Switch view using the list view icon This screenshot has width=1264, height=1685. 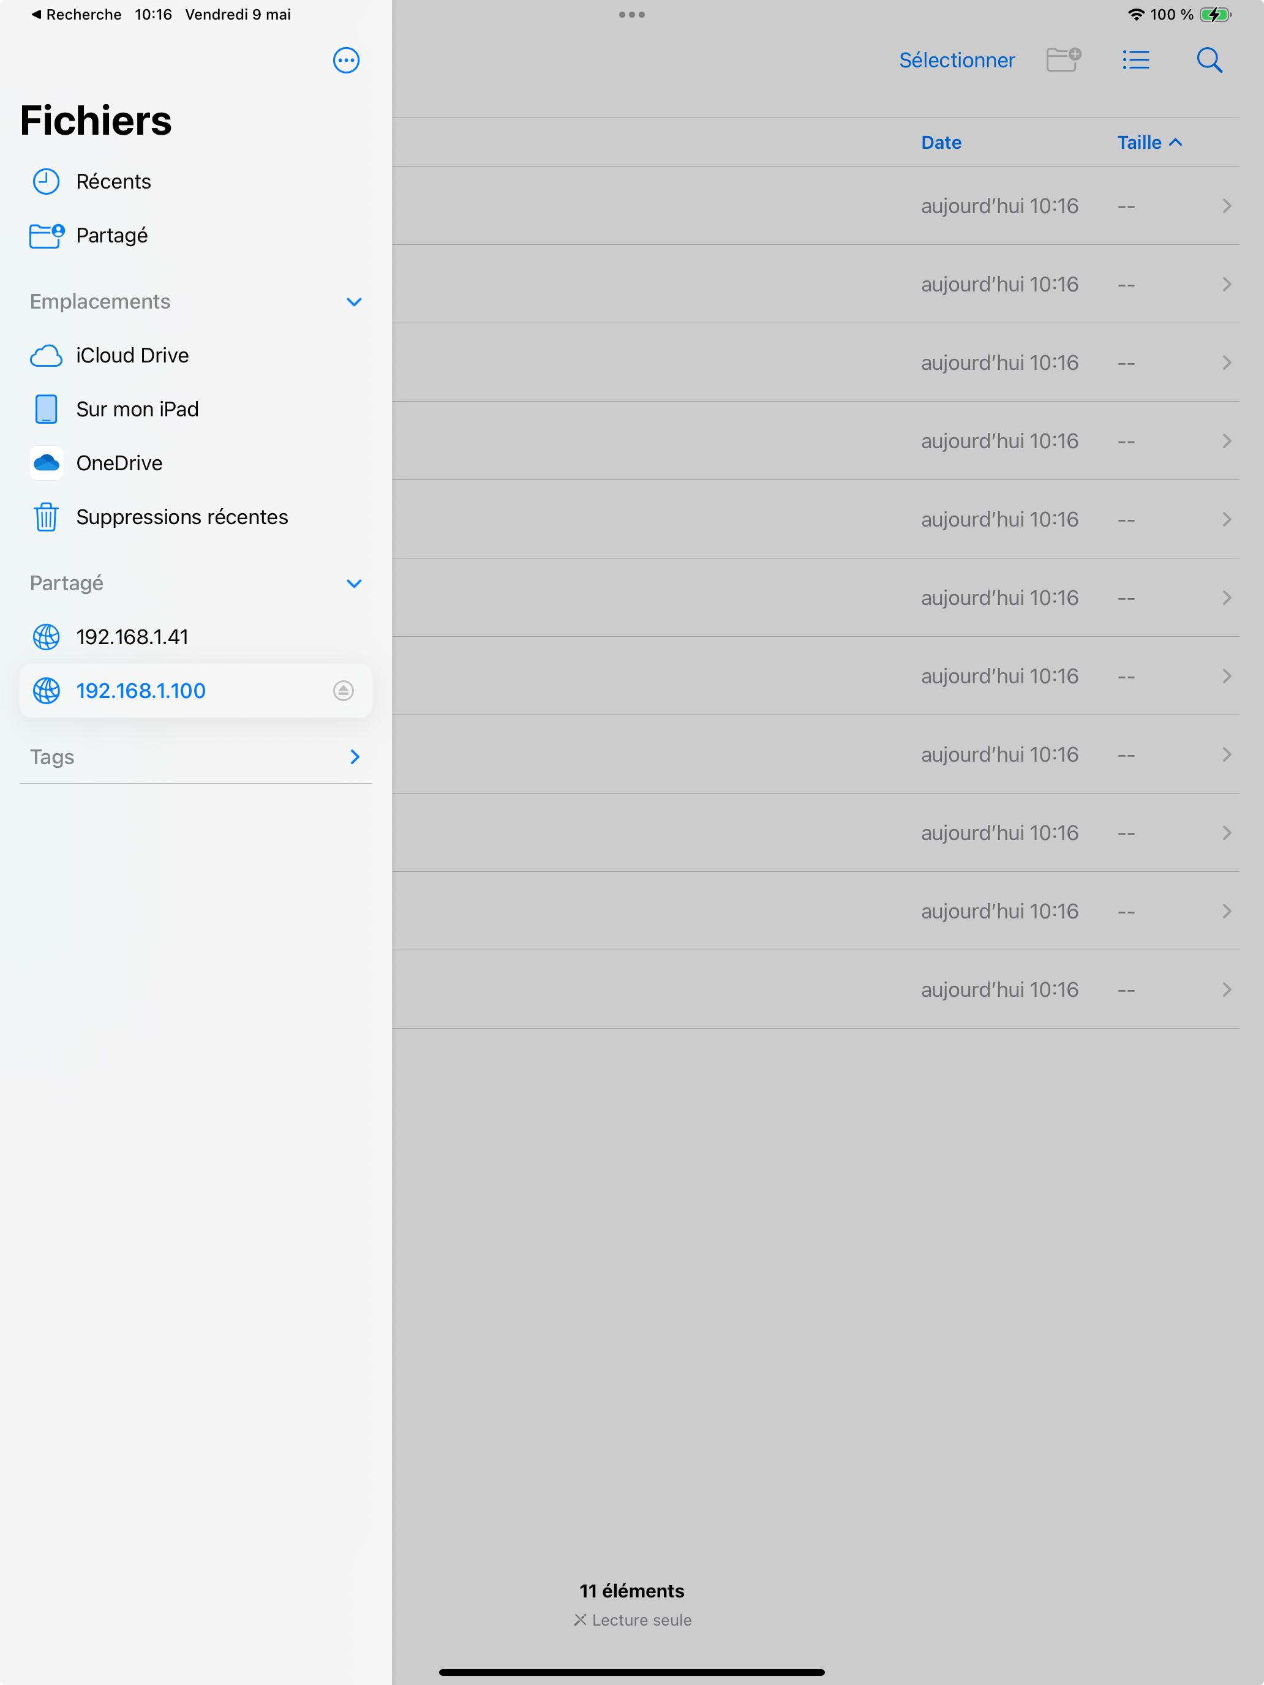click(x=1135, y=59)
